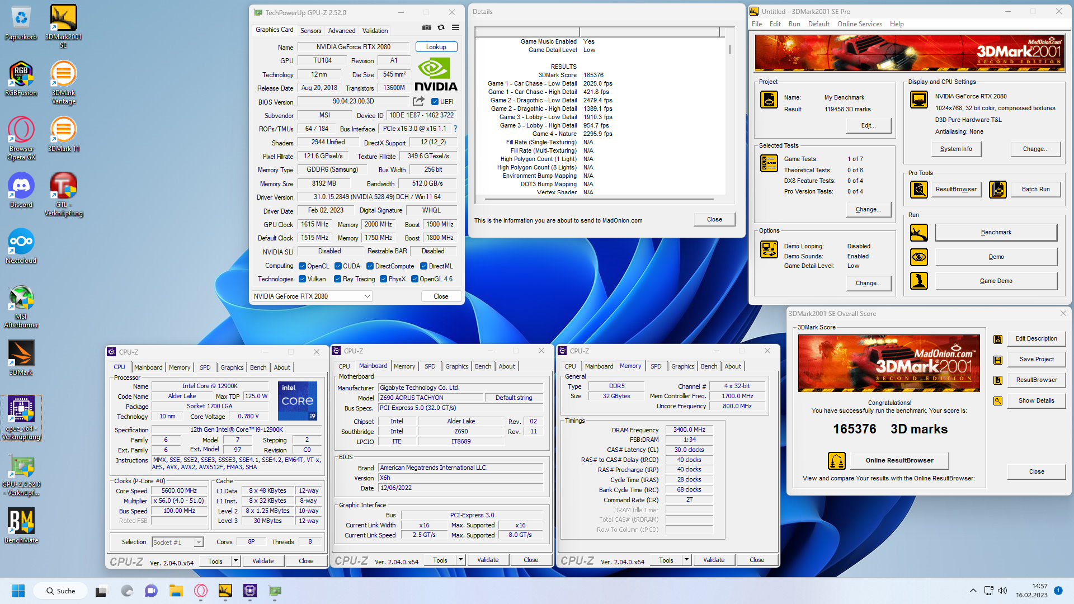Open Online Services menu in 3DMark2001
The image size is (1074, 604).
click(x=859, y=24)
